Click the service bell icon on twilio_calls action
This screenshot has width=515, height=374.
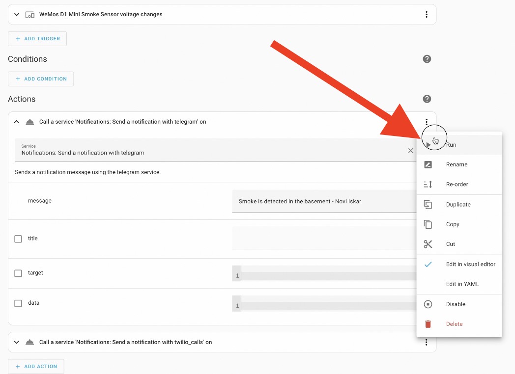30,342
